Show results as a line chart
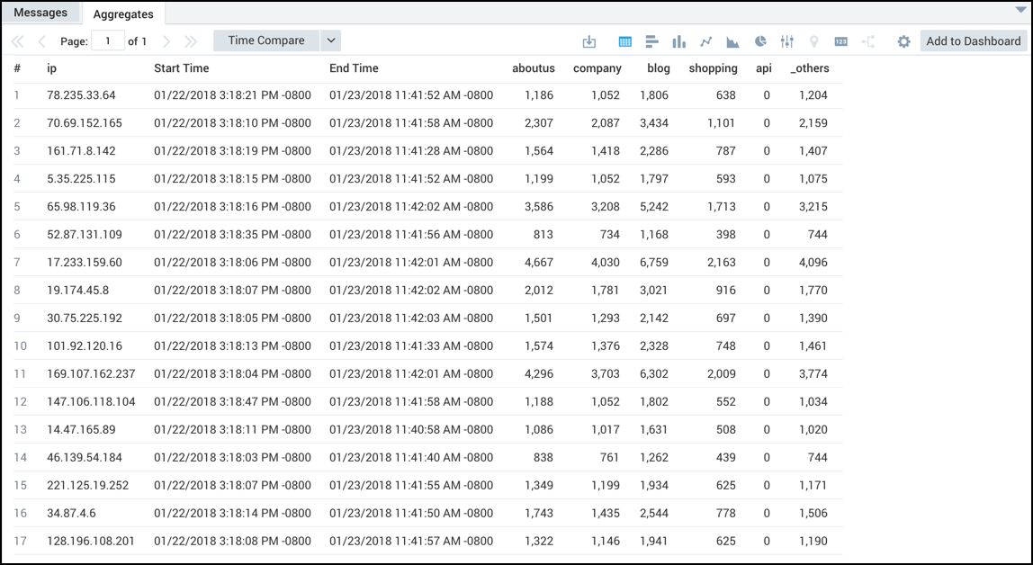 pos(705,40)
